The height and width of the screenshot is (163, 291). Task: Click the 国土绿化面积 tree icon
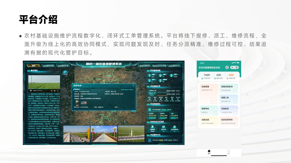150,109
